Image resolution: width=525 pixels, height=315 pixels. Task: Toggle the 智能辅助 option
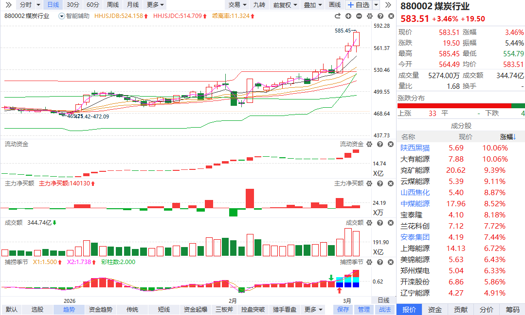coord(74,16)
